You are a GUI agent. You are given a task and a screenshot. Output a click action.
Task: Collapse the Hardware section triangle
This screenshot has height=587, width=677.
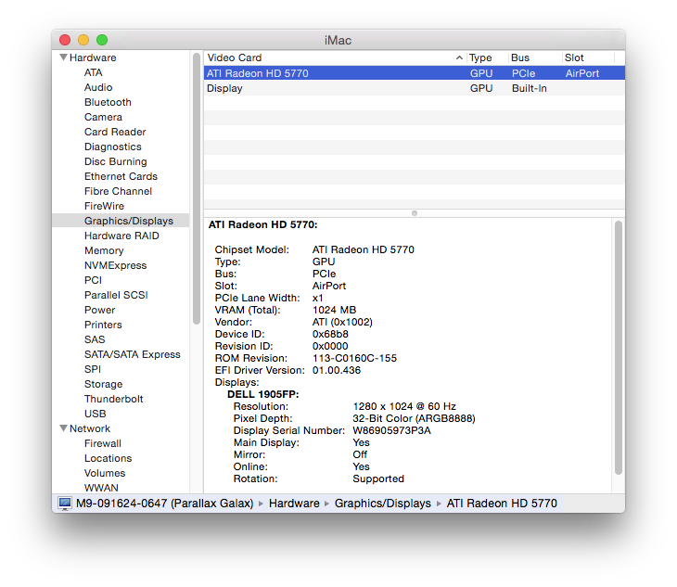pyautogui.click(x=63, y=57)
